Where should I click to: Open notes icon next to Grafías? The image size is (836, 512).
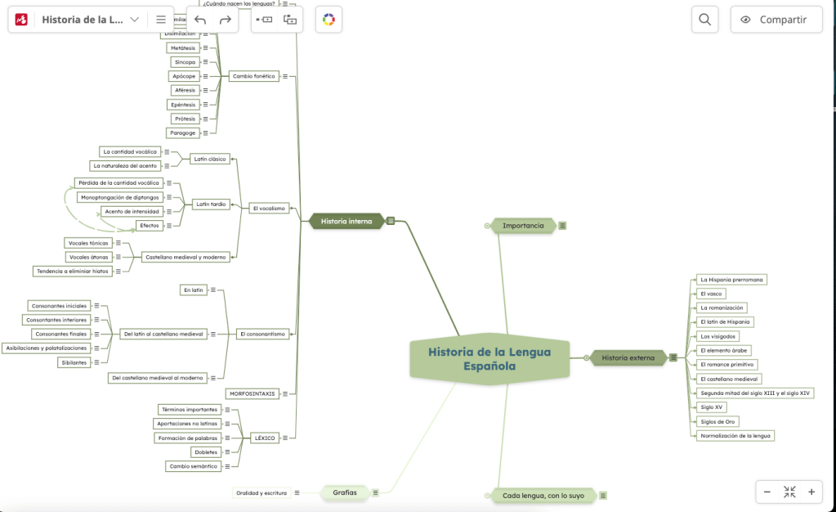[x=375, y=492]
